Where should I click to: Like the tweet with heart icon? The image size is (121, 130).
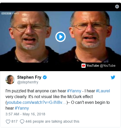point(8,121)
